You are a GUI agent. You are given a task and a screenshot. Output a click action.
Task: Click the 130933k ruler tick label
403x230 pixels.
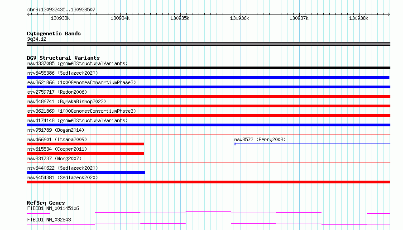point(60,18)
